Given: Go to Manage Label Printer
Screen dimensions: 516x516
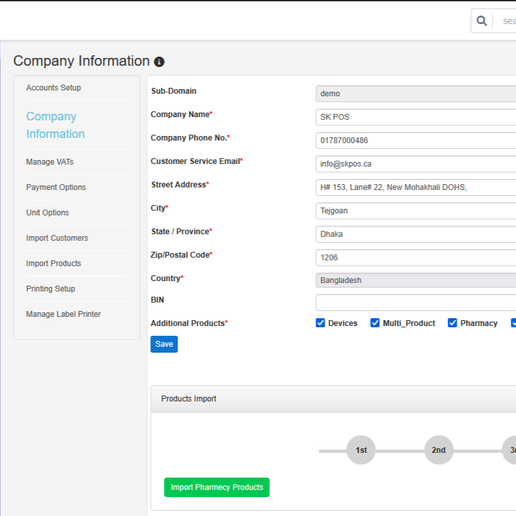Looking at the screenshot, I should click(x=63, y=314).
